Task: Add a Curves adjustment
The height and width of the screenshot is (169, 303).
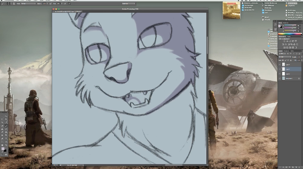Action: [290, 41]
